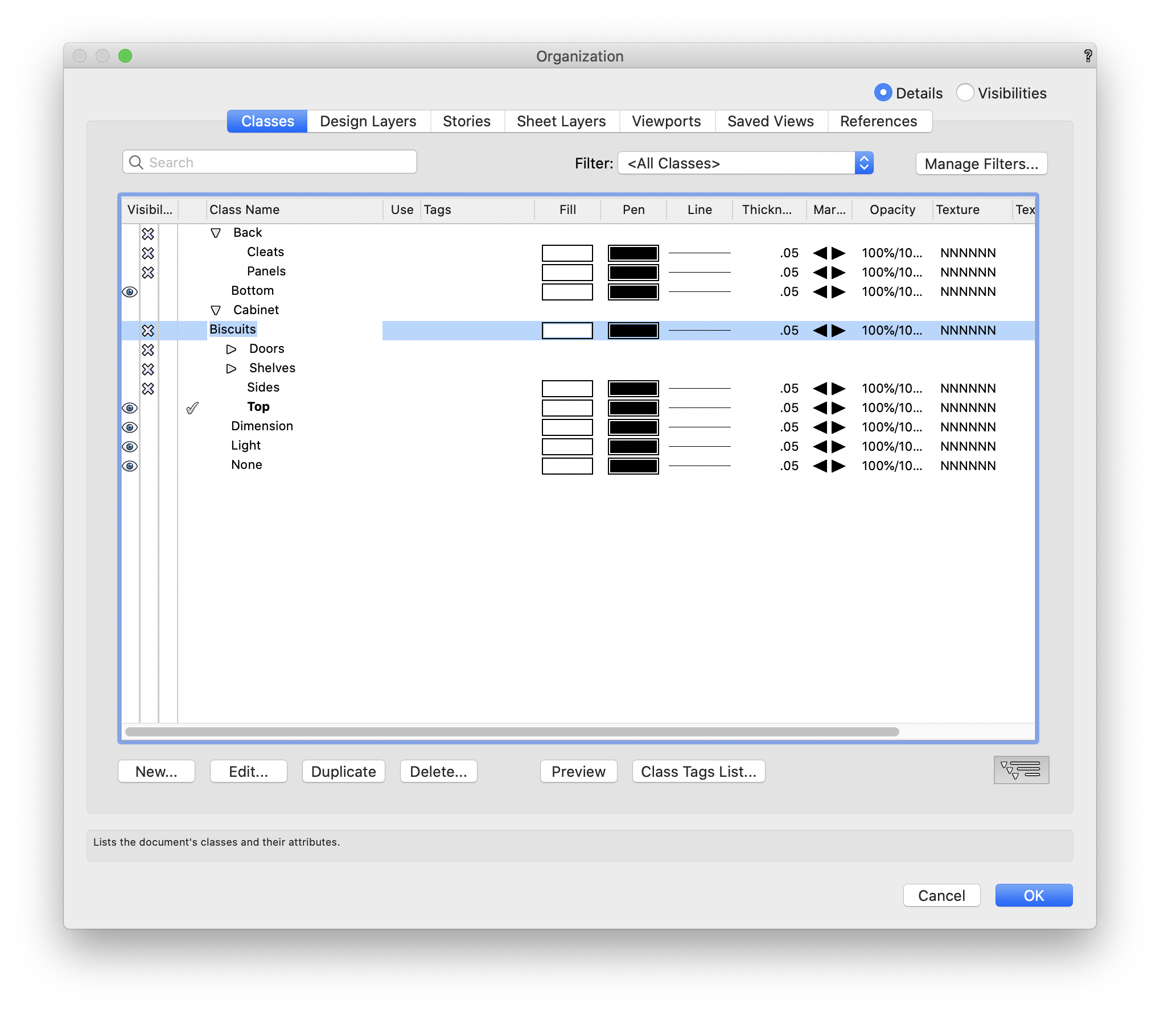This screenshot has width=1160, height=1013.
Task: Click the Fill swatch for Biscuits class
Action: coord(567,330)
